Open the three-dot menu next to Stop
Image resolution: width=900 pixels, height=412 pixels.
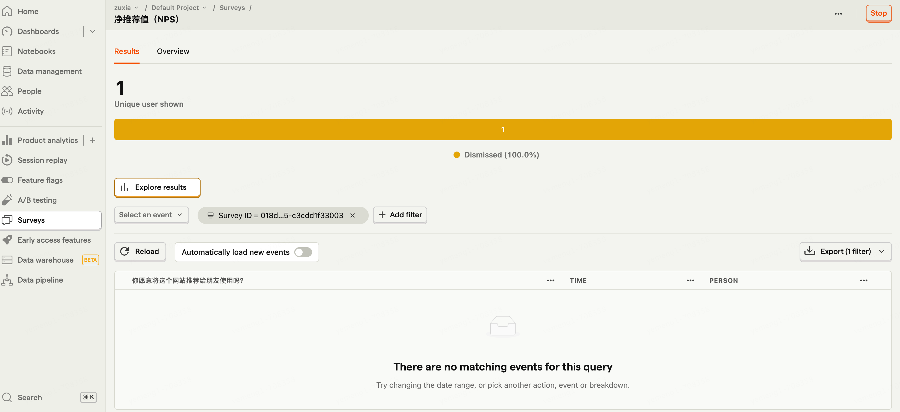point(838,13)
